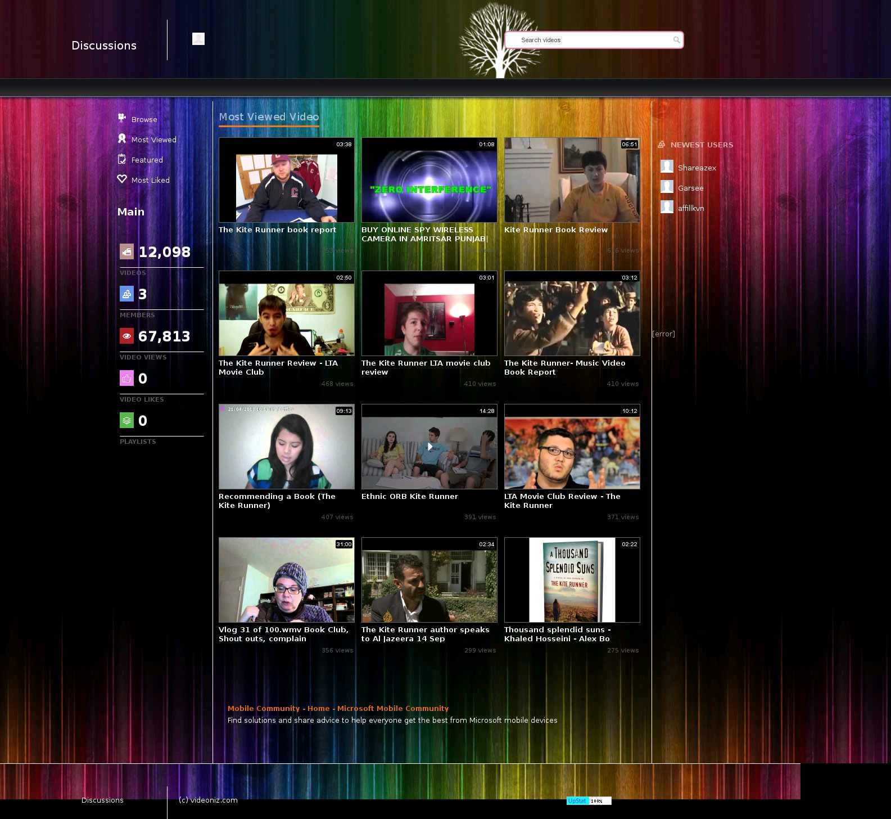Open the Garsee user profile link
891x819 pixels.
690,188
